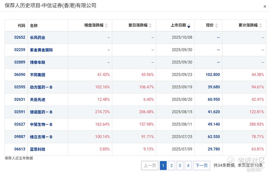The image size is (270, 176).
Task: Go to page 3
Action: (180, 165)
